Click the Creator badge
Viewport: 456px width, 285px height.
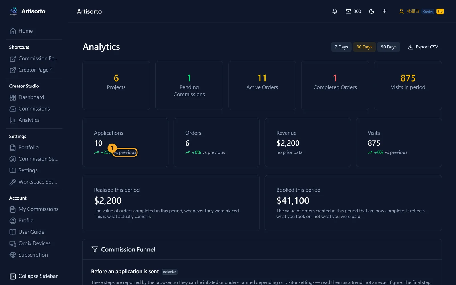pos(428,11)
